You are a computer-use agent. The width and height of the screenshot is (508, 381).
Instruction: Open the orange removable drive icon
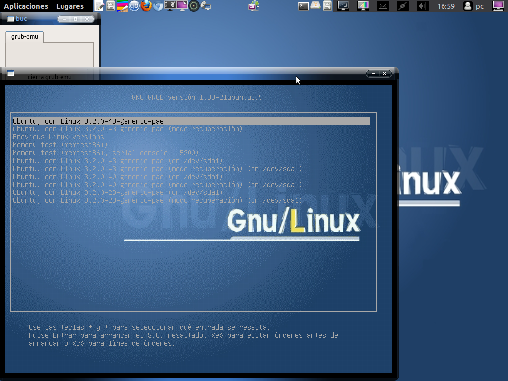coord(315,6)
